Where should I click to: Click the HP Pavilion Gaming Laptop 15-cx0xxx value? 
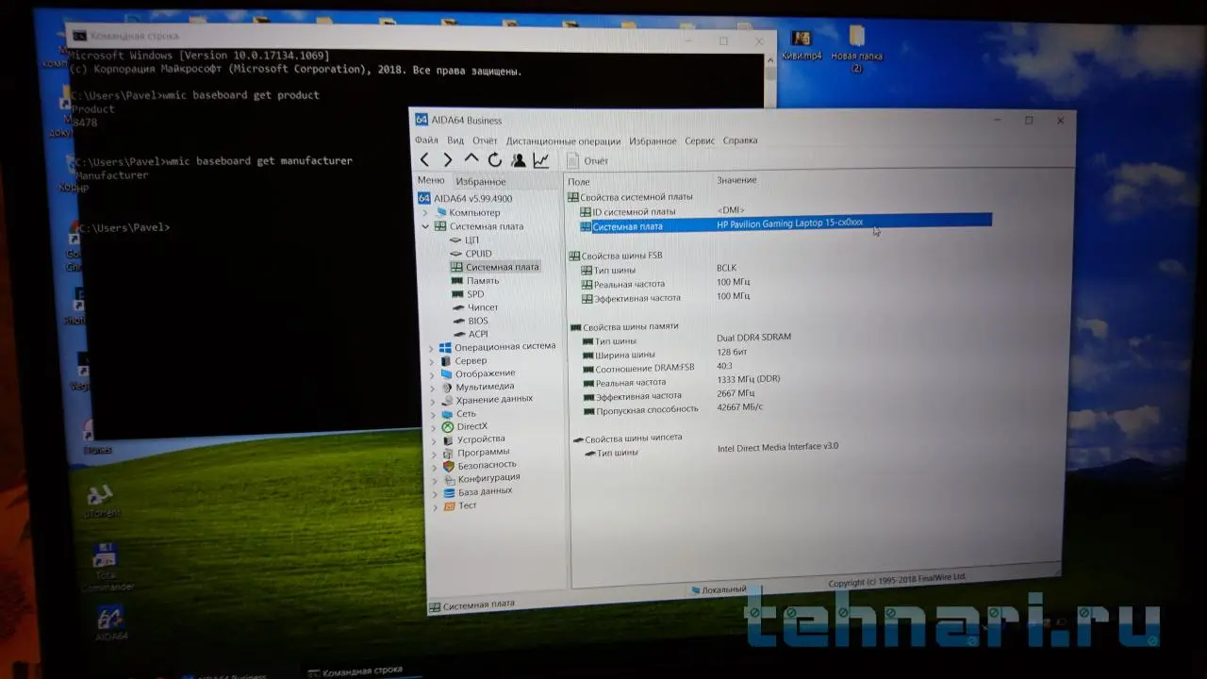[x=789, y=223]
